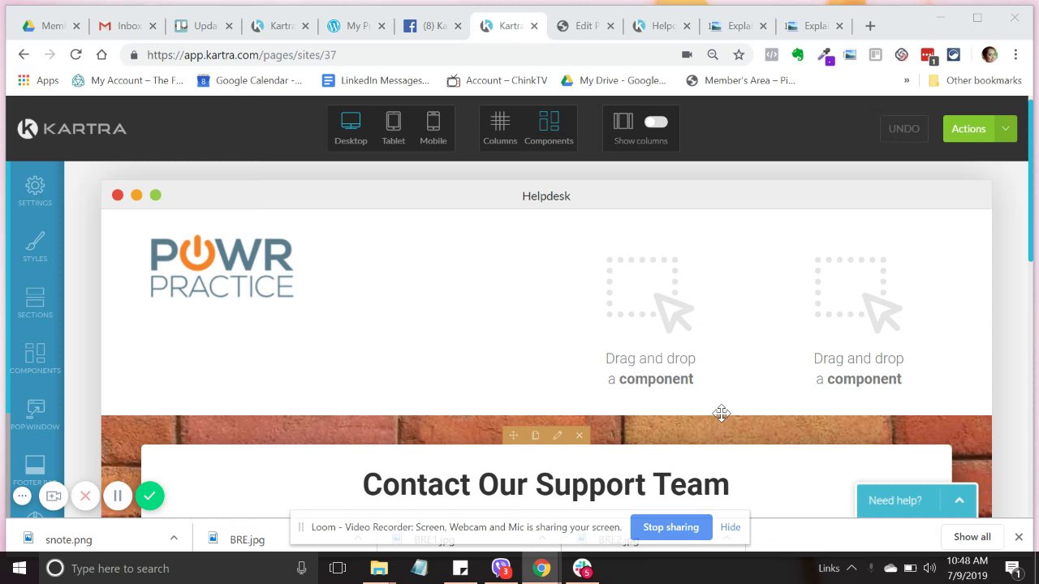Click the move handle icon on the section toolbar

click(x=513, y=436)
